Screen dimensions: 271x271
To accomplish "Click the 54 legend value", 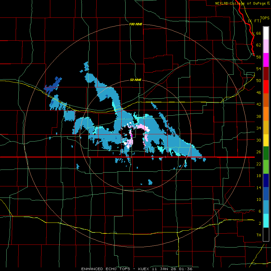I will [x=259, y=69].
